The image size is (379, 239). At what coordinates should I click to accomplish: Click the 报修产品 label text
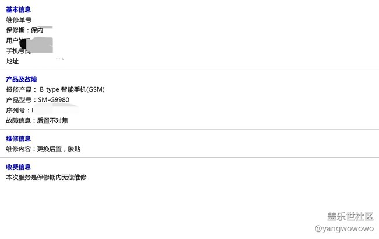(x=19, y=89)
